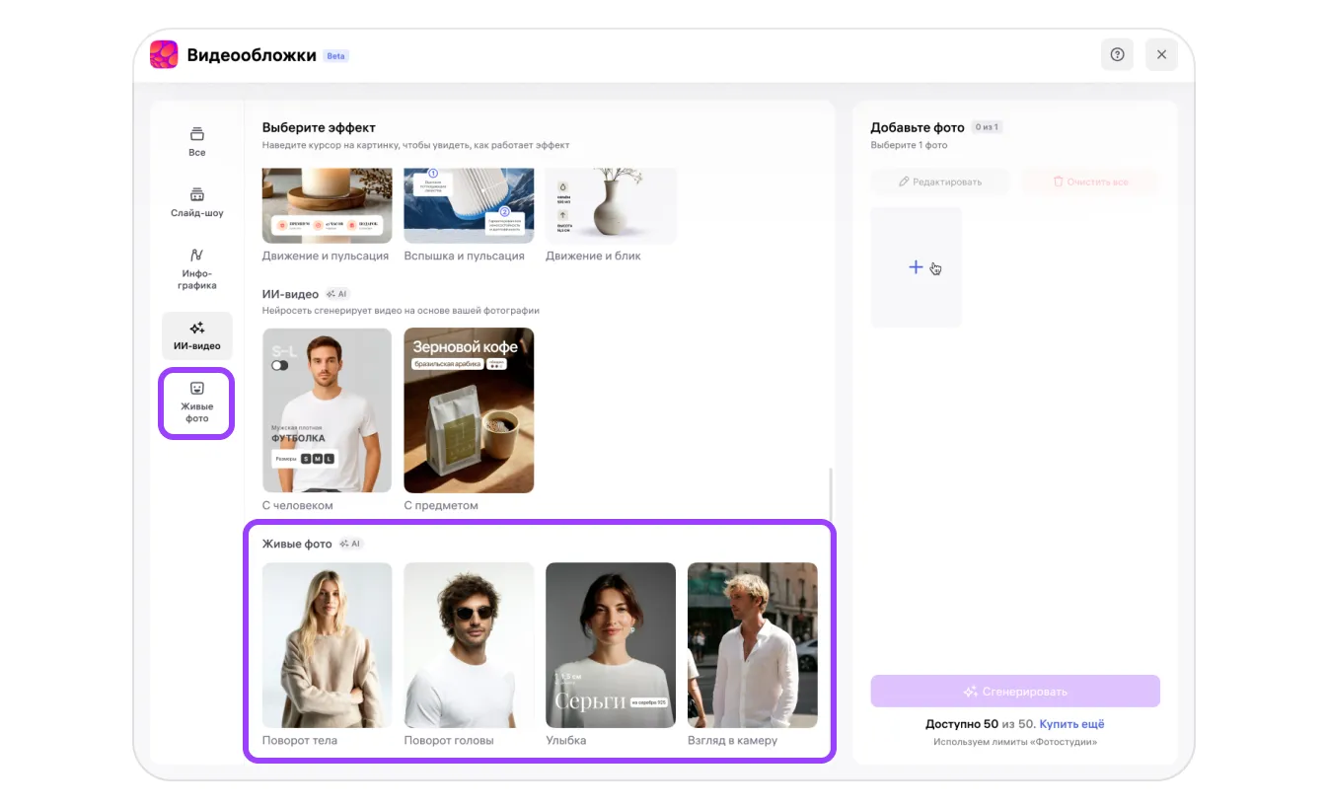Click the Видеообложки app logo
The height and width of the screenshot is (807, 1326).
[x=164, y=55]
